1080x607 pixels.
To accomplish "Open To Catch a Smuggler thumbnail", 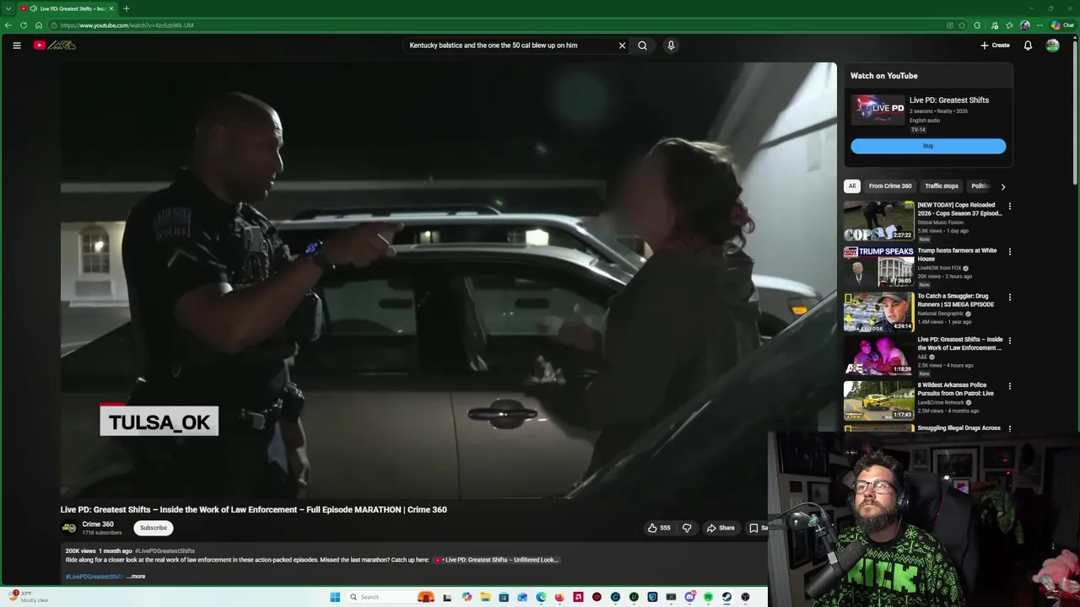I will coord(878,311).
